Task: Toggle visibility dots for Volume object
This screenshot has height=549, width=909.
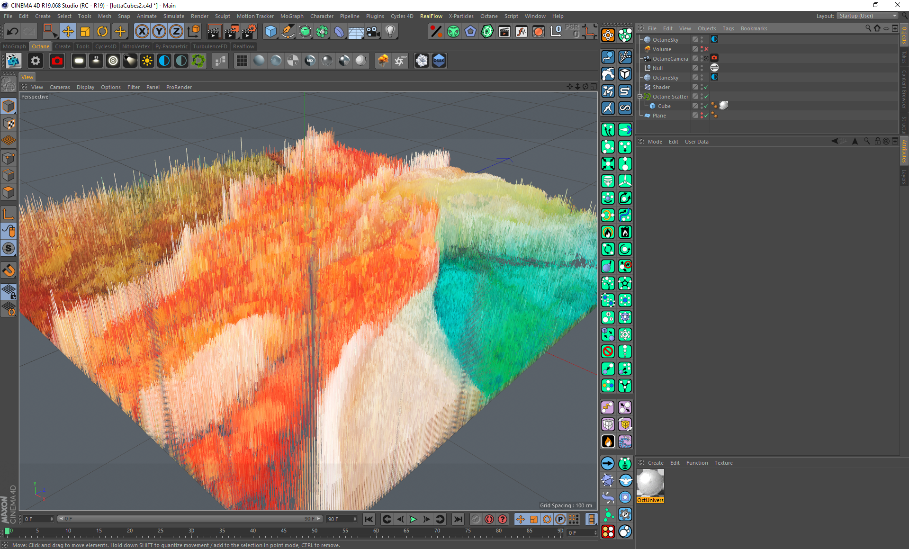Action: 702,49
